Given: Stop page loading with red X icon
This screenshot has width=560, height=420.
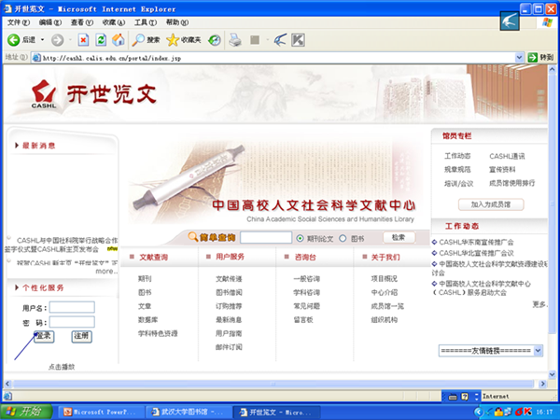Looking at the screenshot, I should (83, 40).
